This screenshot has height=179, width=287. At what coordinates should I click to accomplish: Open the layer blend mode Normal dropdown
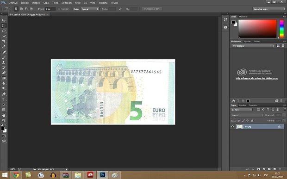click(247, 115)
